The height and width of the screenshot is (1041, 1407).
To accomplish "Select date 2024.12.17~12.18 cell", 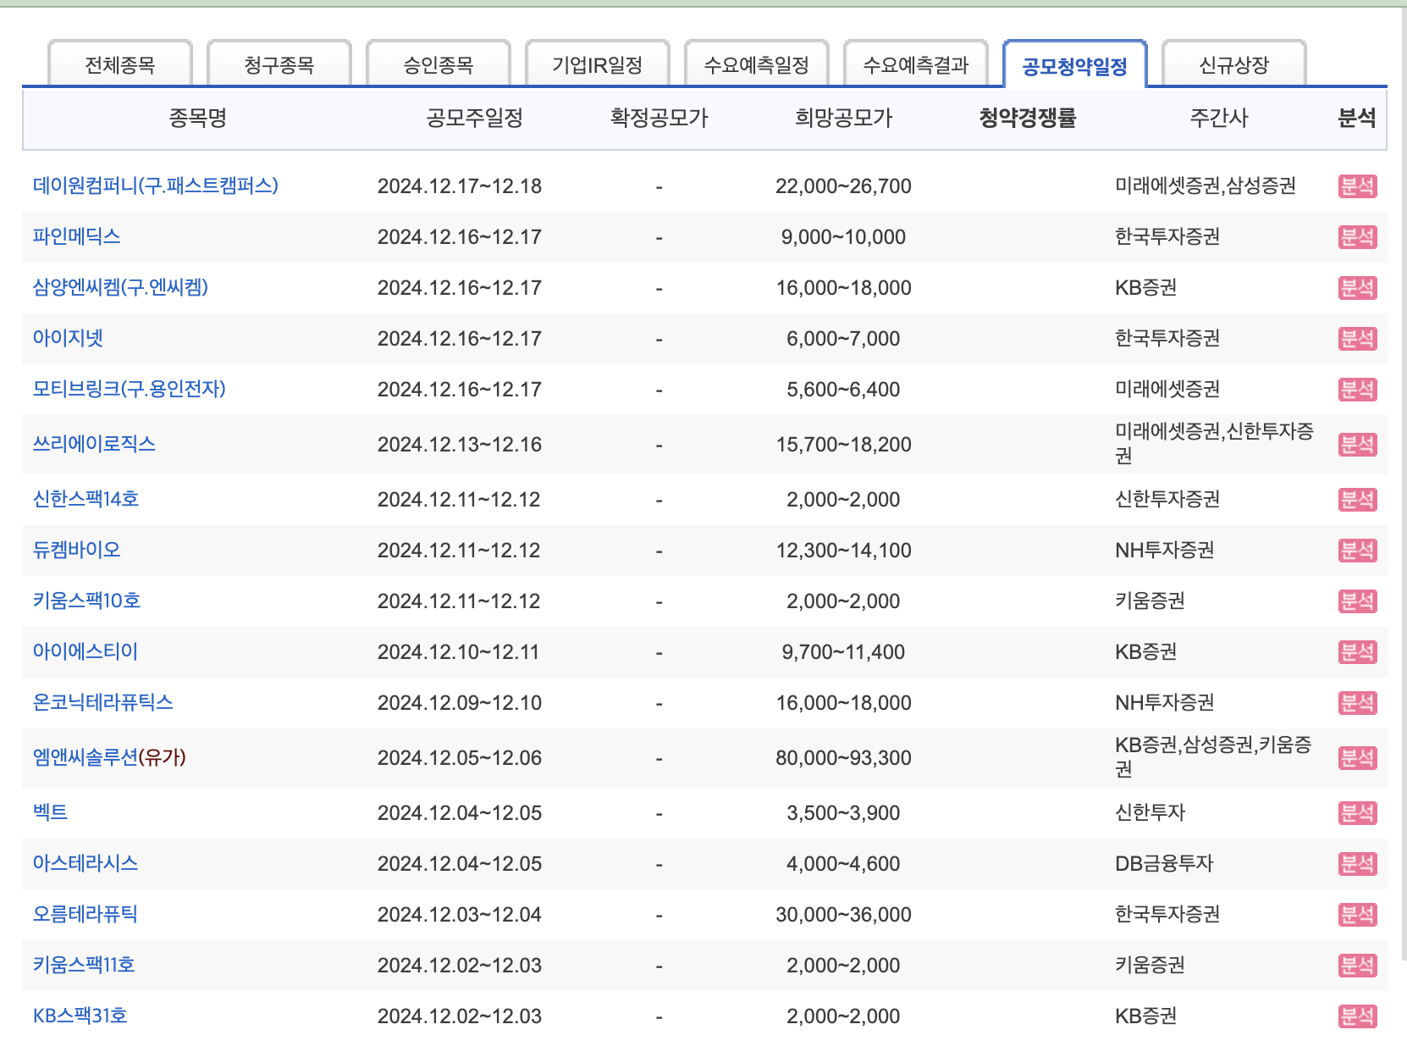I will point(460,186).
